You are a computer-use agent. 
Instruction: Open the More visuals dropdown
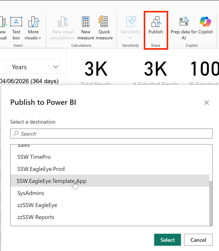[x=33, y=28]
